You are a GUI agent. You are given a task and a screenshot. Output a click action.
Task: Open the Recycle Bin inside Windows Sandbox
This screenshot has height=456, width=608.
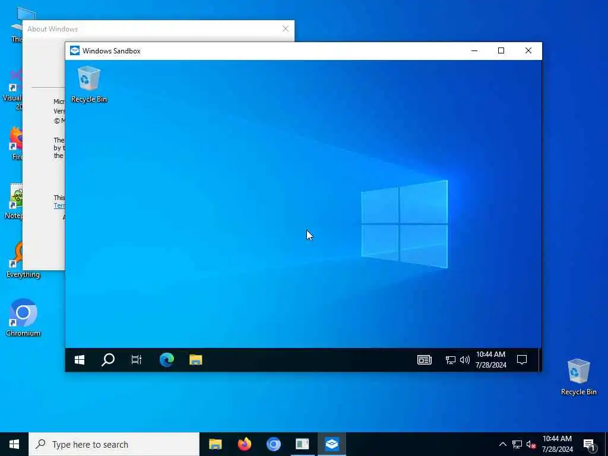click(89, 84)
